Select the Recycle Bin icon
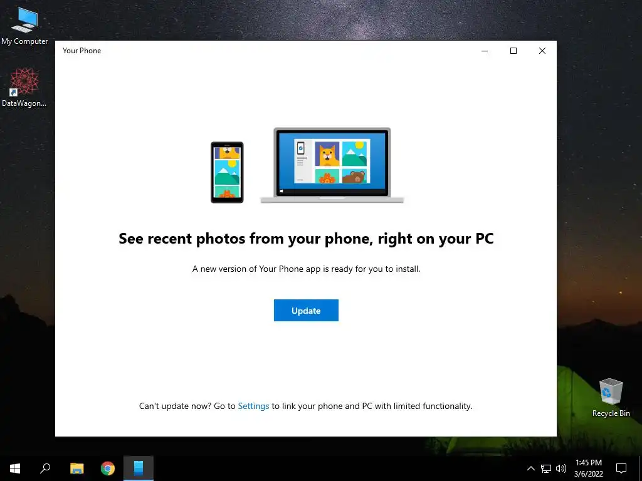 (x=611, y=398)
